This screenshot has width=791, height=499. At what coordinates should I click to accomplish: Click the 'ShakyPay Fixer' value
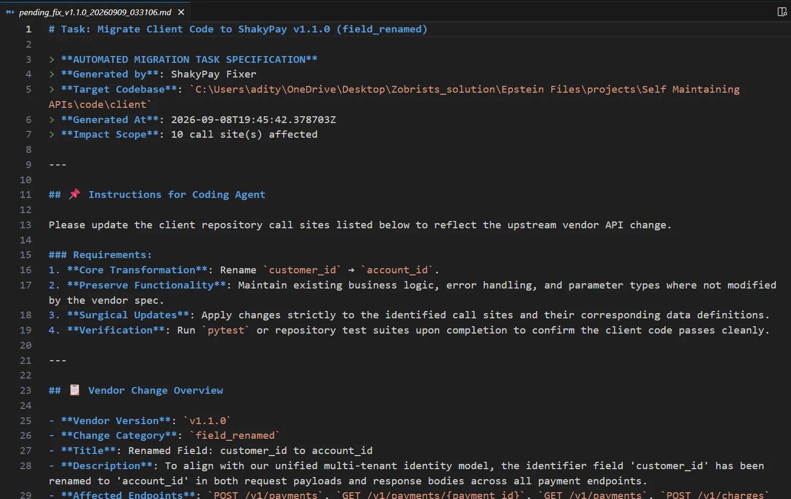[214, 74]
